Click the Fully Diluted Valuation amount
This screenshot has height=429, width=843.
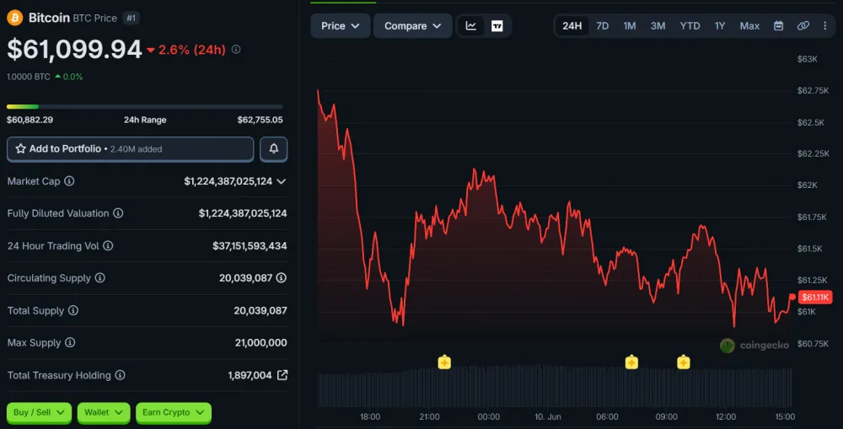(x=243, y=213)
